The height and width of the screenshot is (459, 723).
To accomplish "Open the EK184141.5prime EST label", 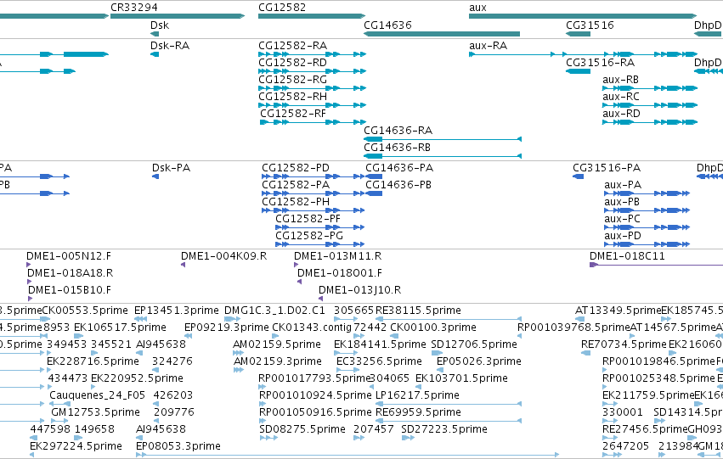I will 380,344.
